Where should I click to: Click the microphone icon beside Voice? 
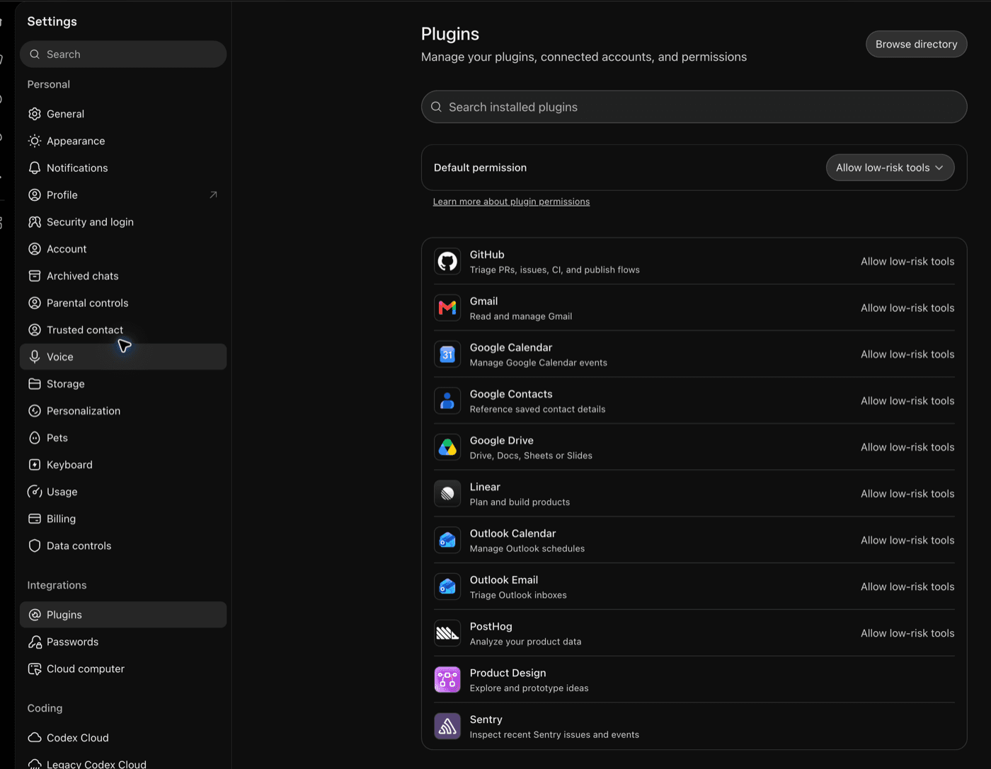coord(35,357)
